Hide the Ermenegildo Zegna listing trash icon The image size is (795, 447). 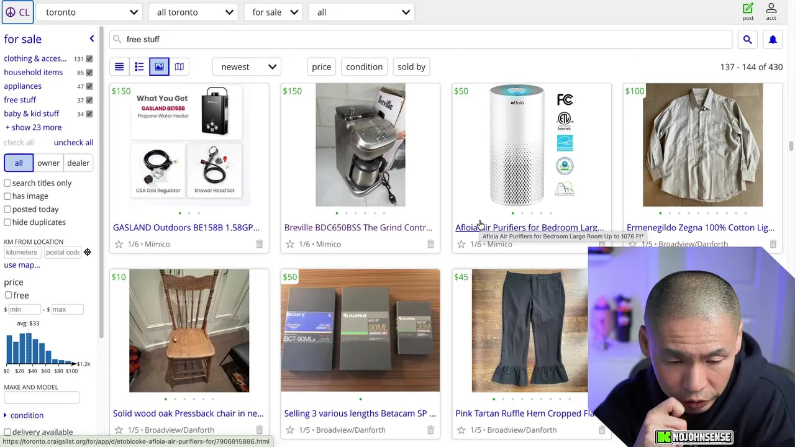click(x=773, y=244)
